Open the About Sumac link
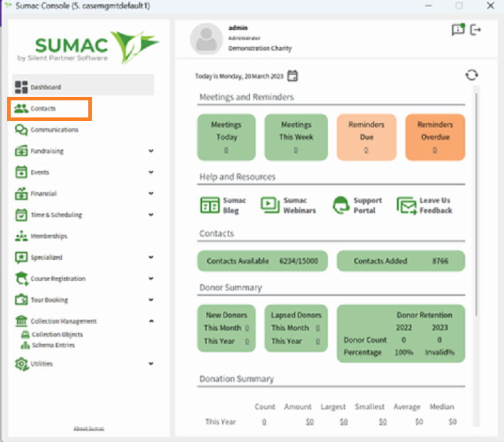This screenshot has width=504, height=442. click(89, 428)
